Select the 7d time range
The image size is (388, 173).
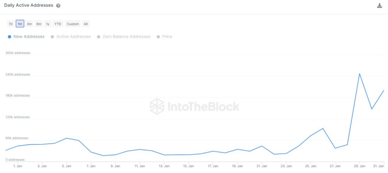(10, 24)
